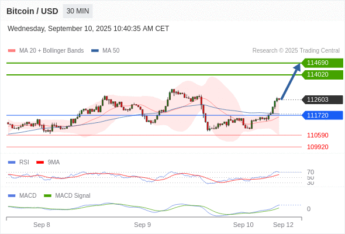Click the 30 MIN timeframe badge
The height and width of the screenshot is (234, 345).
78,11
